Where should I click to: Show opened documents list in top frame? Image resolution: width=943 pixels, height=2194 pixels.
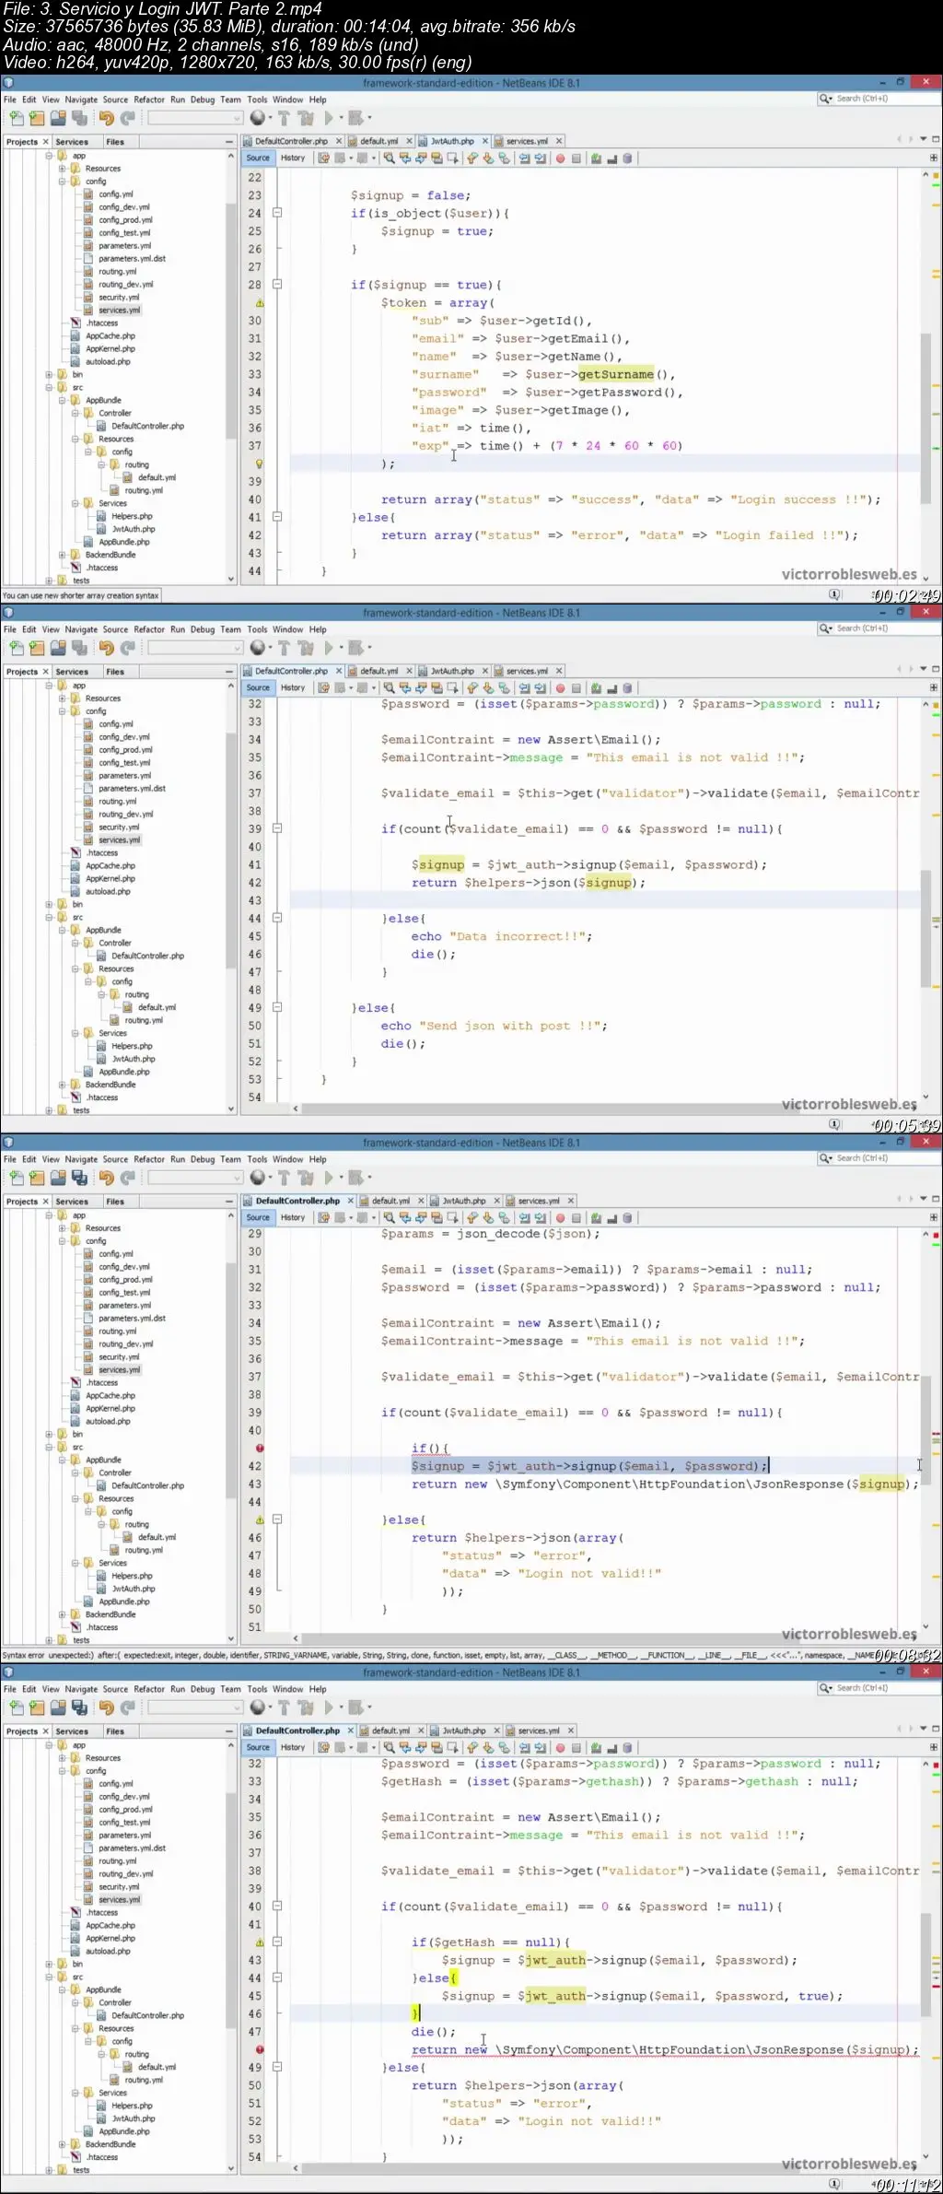point(923,139)
